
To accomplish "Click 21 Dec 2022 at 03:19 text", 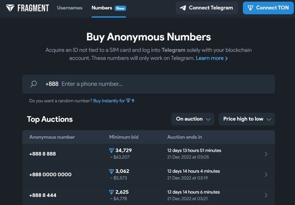I will click(x=187, y=178).
